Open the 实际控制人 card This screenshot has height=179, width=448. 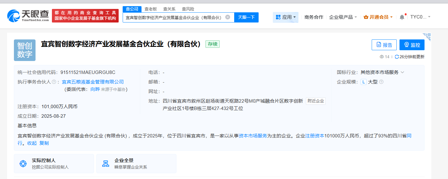[54, 164]
